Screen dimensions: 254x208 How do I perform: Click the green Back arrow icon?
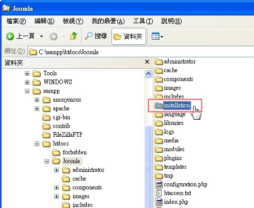pyautogui.click(x=10, y=36)
